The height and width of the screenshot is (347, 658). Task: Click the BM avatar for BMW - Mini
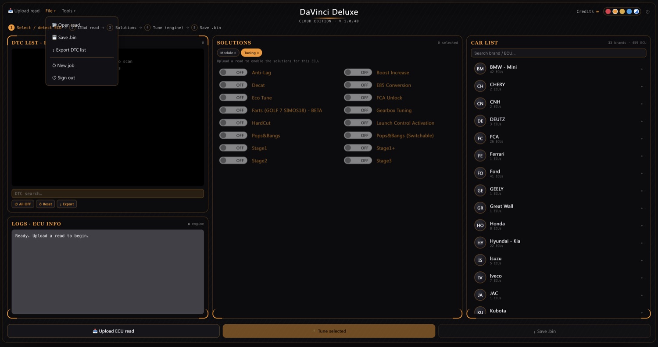tap(480, 69)
